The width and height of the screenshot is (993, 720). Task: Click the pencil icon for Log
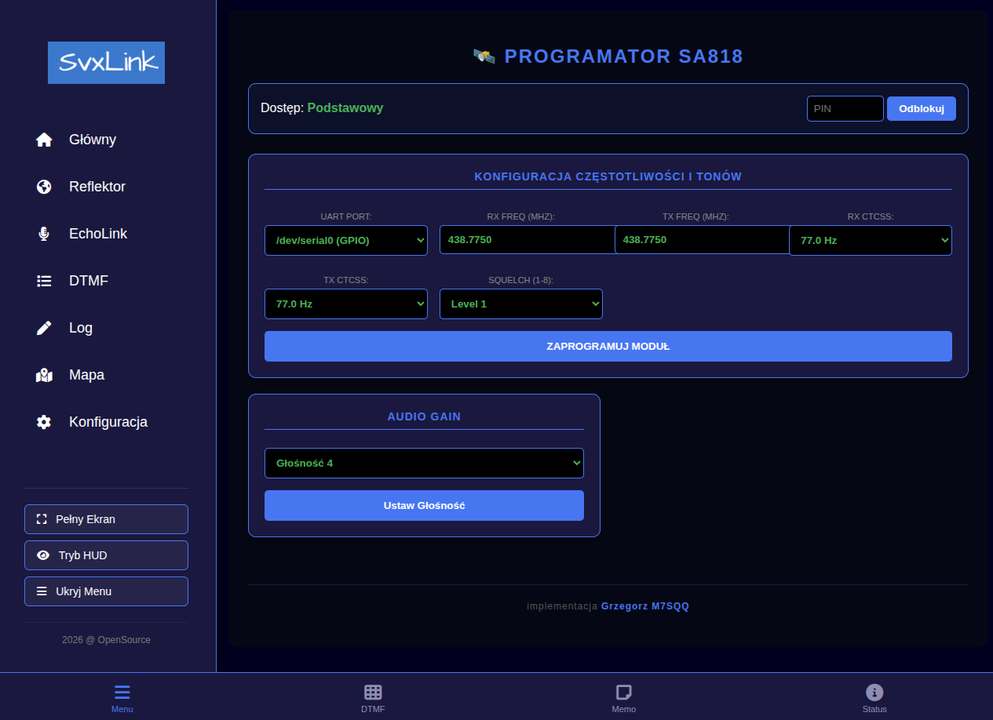pyautogui.click(x=44, y=328)
